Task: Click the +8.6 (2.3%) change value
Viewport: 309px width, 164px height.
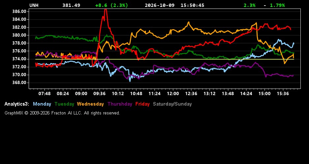Action: coord(112,5)
